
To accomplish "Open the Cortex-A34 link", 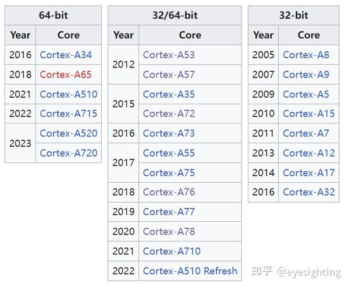I will click(x=66, y=55).
